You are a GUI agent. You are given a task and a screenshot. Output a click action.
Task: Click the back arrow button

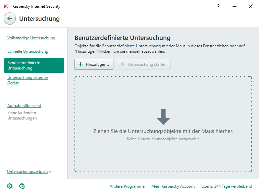coord(10,18)
